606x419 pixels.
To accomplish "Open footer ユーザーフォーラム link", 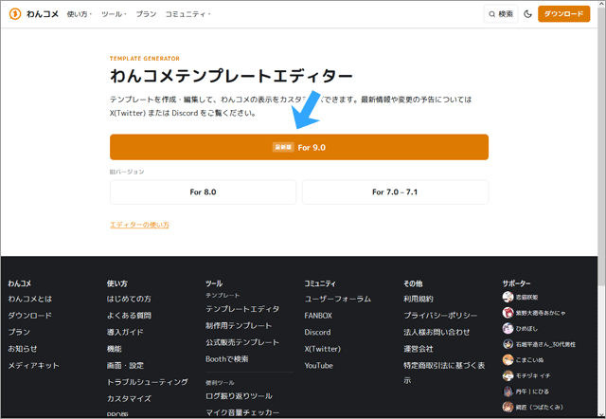I will coord(337,299).
